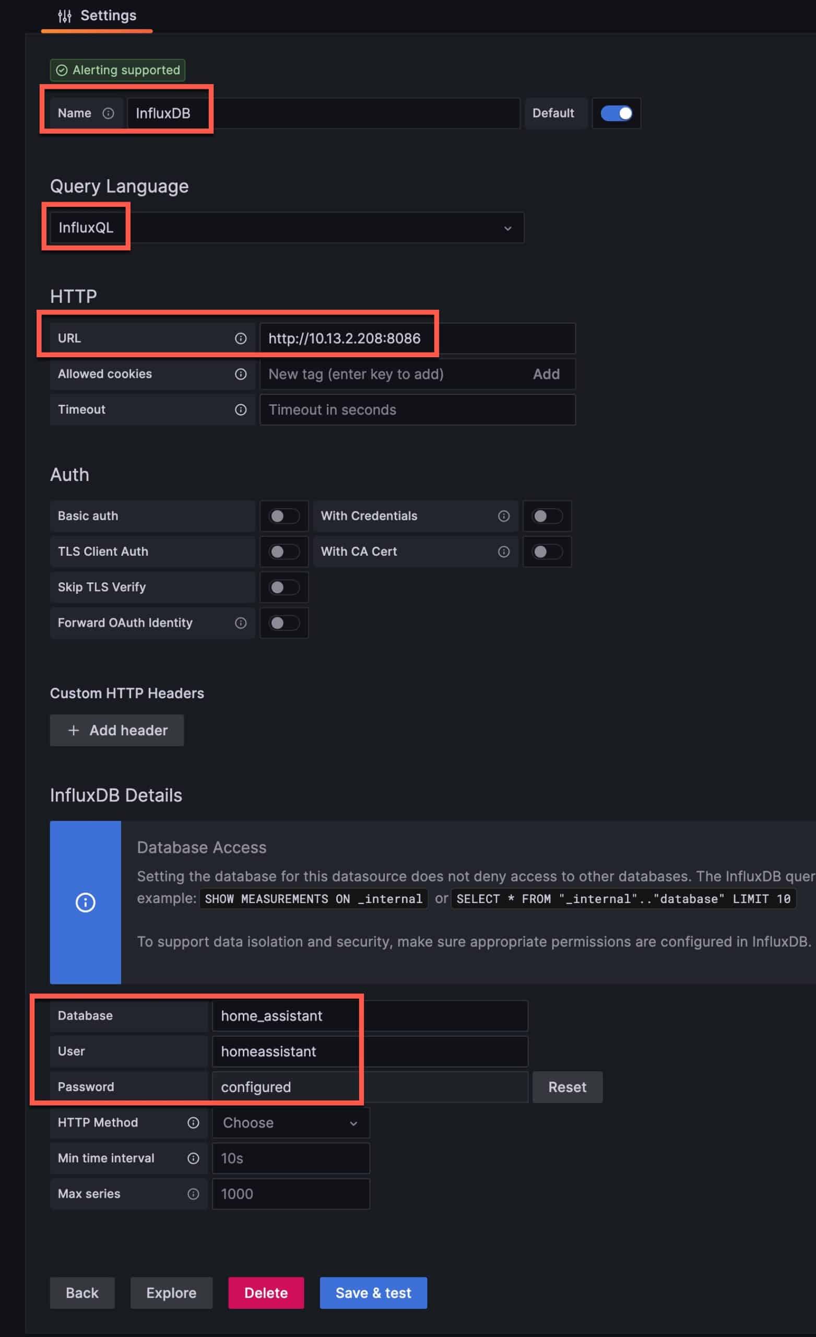
Task: Click the With Credentials info icon
Action: [x=504, y=516]
